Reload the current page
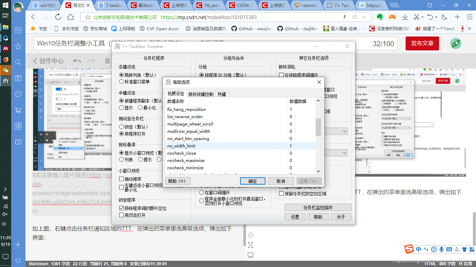The width and height of the screenshot is (476, 267). (x=58, y=17)
